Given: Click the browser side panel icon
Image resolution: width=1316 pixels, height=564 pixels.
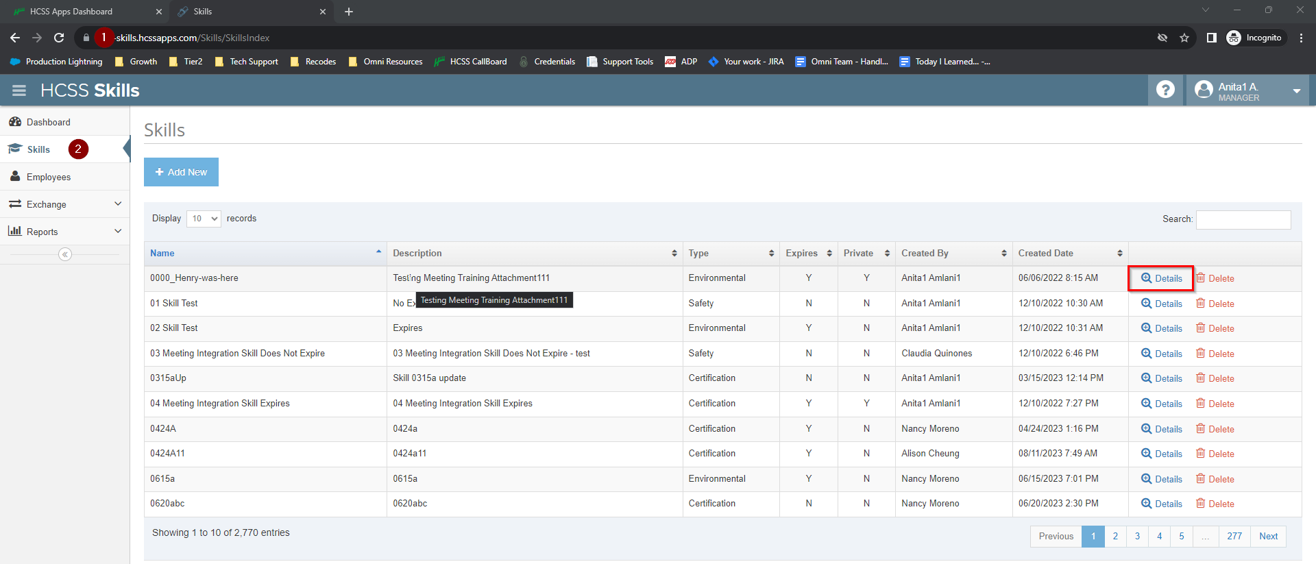Looking at the screenshot, I should point(1211,38).
